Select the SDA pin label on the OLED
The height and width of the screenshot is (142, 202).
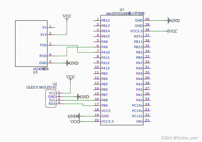52,104
